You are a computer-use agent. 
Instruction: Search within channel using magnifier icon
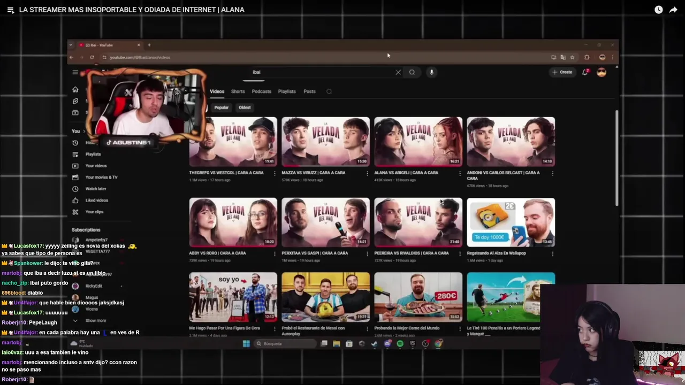(x=329, y=91)
